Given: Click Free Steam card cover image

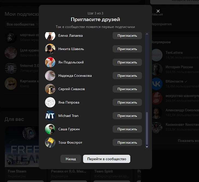Looking at the screenshot, I should 22,147.
